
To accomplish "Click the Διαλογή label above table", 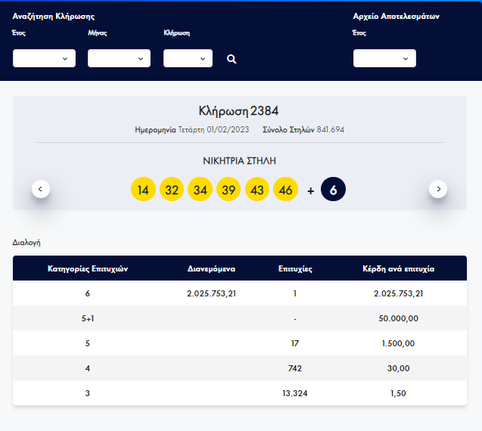I will pos(26,243).
